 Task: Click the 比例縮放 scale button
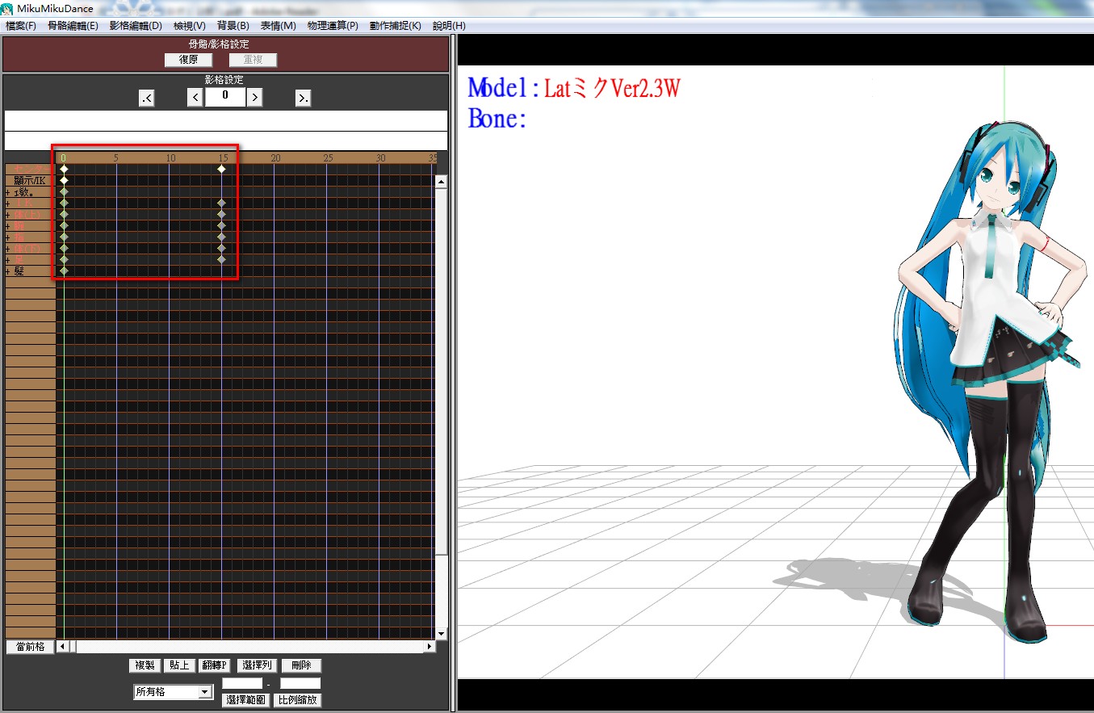pos(298,700)
